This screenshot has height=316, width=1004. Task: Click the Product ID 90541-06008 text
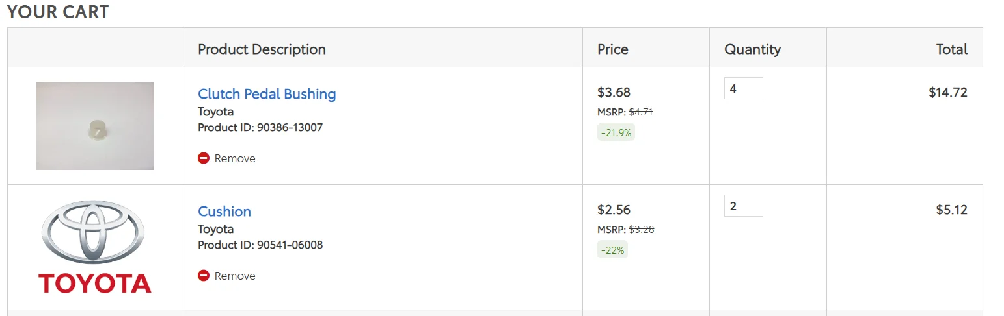coord(260,245)
